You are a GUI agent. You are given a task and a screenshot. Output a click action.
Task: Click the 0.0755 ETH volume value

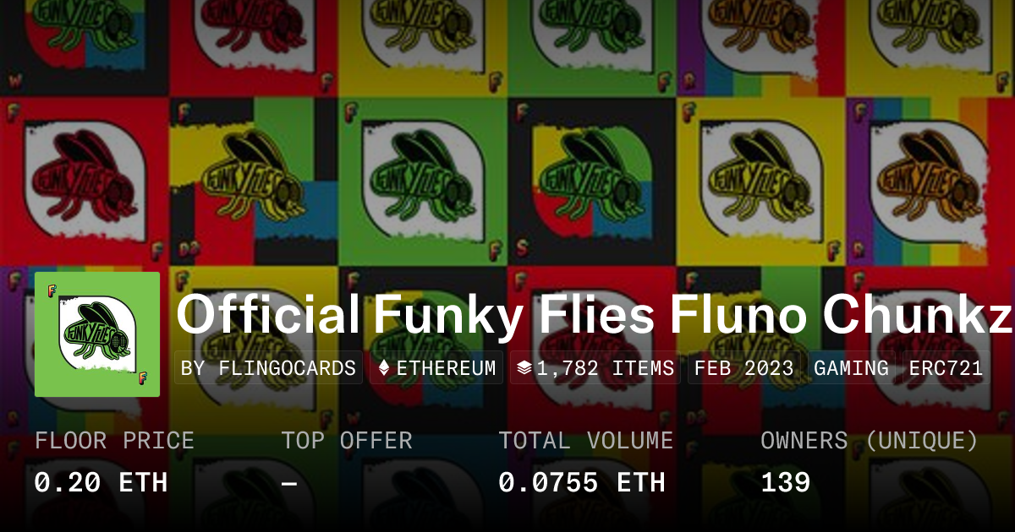tap(582, 483)
